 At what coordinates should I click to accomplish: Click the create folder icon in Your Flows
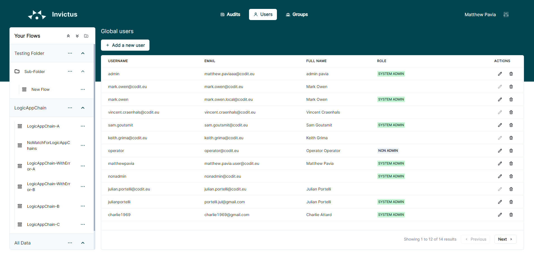(86, 36)
